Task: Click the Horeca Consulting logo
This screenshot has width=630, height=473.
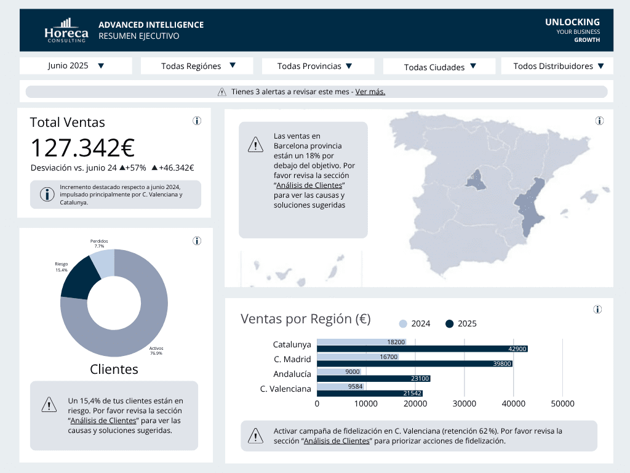Action: point(66,30)
